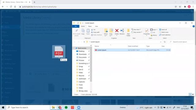
Task: Switch to the Share ribbon tab
Action: pyautogui.click(x=90, y=26)
